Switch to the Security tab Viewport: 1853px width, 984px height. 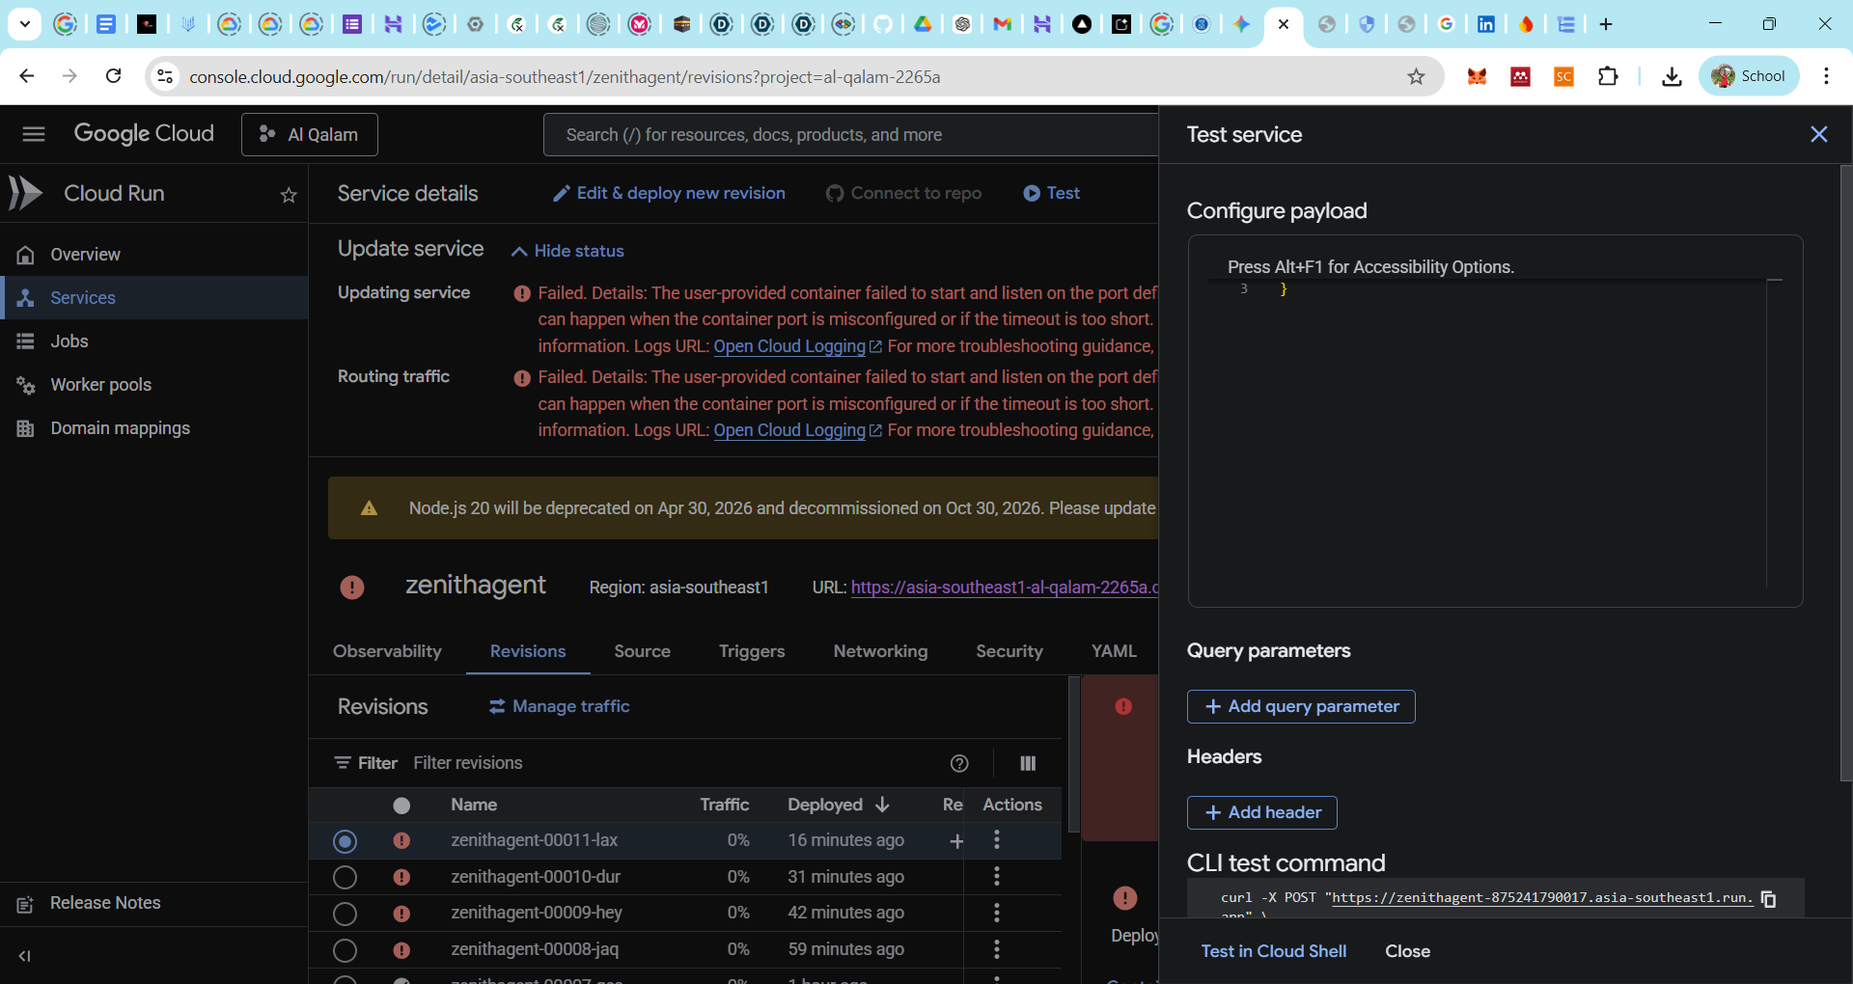[1009, 651]
